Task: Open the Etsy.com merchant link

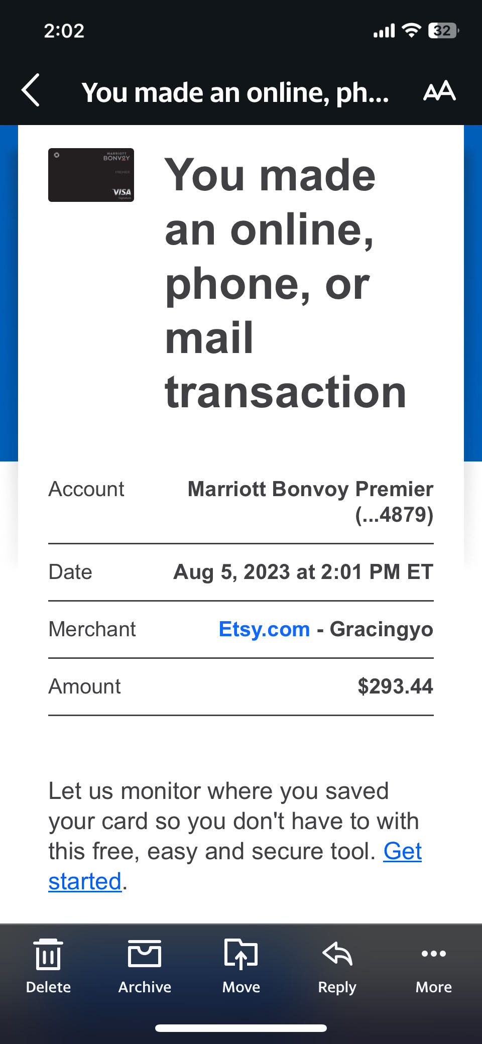Action: (264, 629)
